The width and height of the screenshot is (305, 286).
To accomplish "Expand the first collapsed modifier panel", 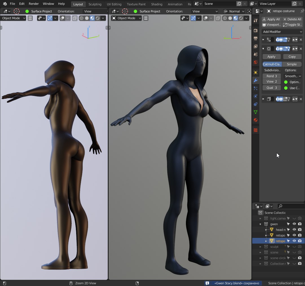I will [263, 40].
